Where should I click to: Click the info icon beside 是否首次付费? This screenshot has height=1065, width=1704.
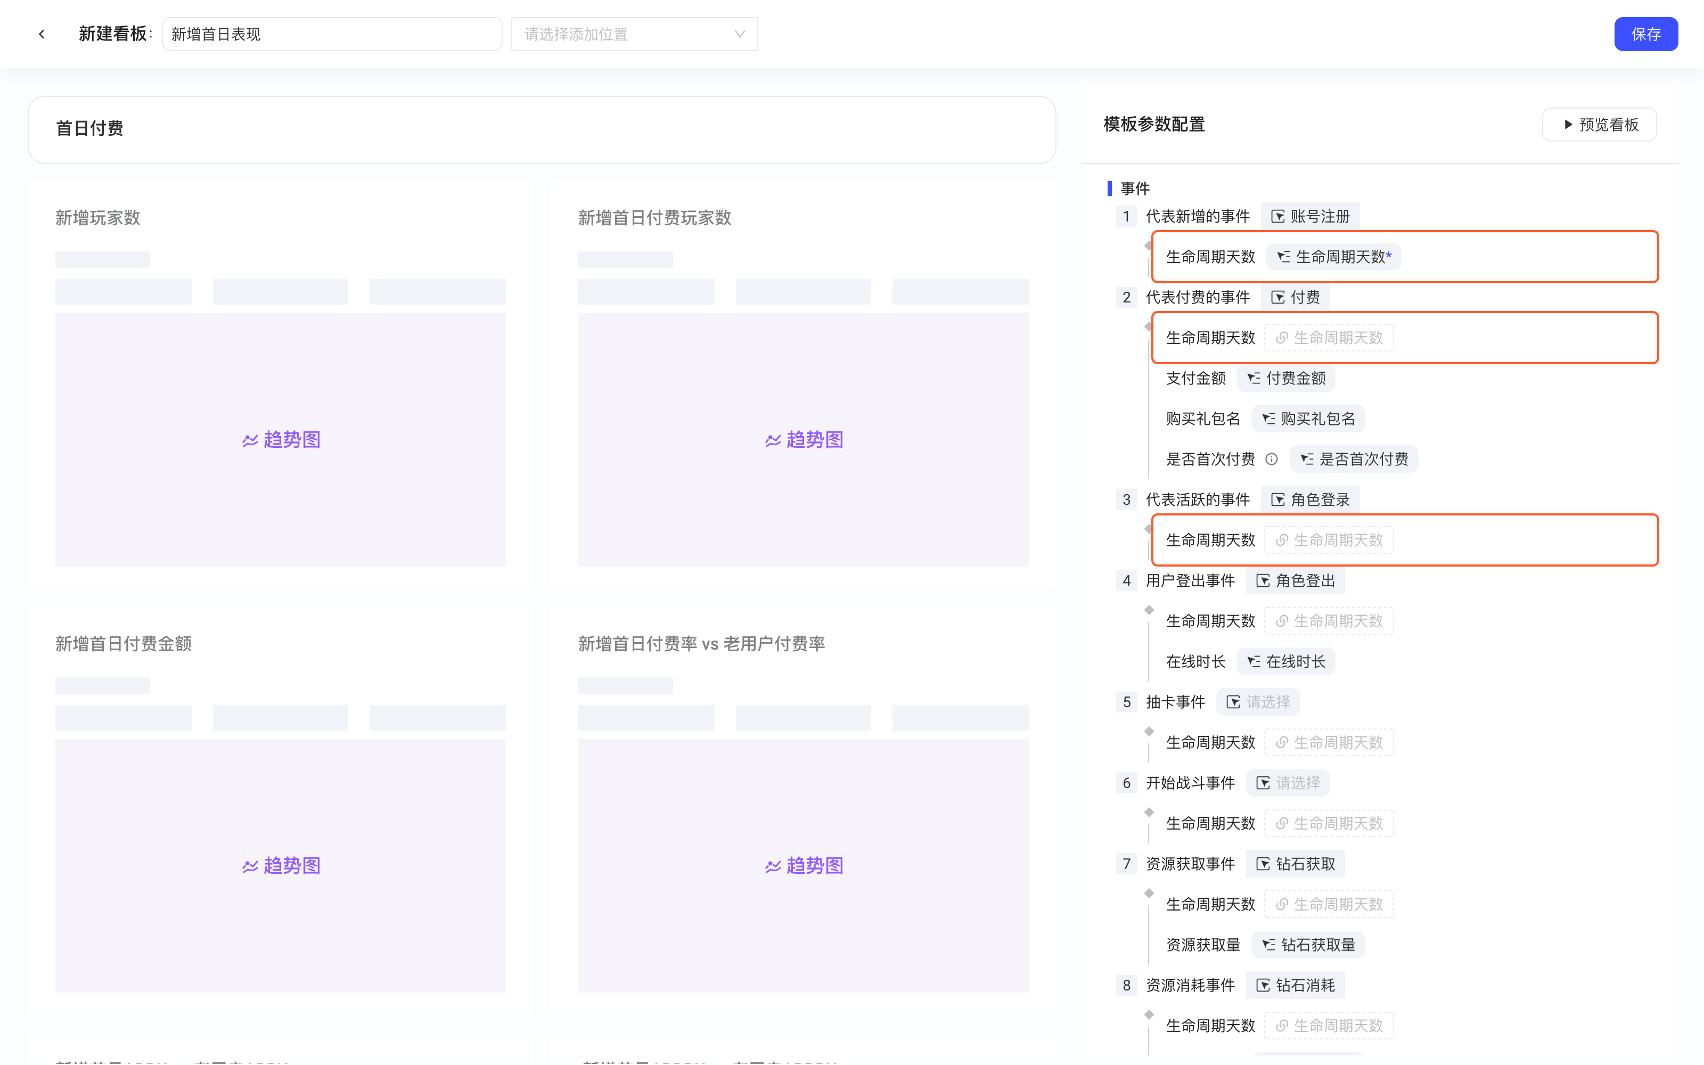tap(1272, 459)
